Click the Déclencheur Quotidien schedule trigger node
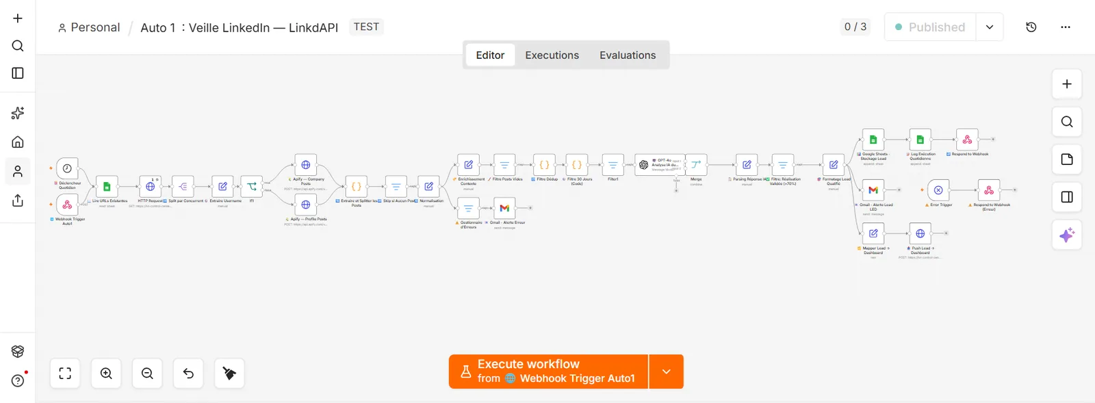Viewport: 1095px width, 403px height. (67, 168)
